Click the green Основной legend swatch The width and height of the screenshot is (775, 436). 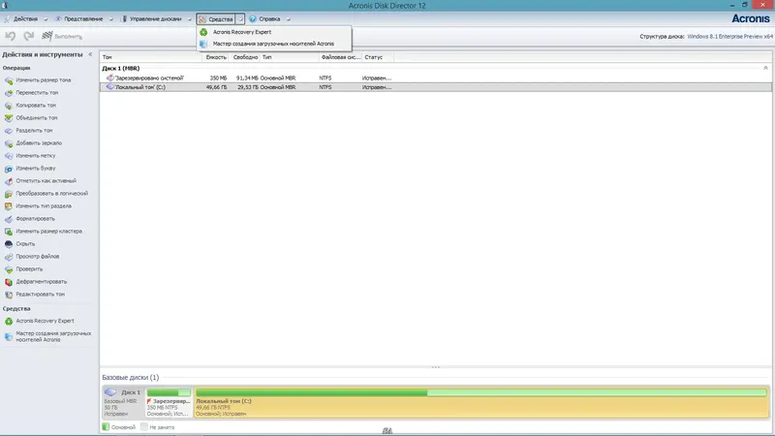pos(106,426)
